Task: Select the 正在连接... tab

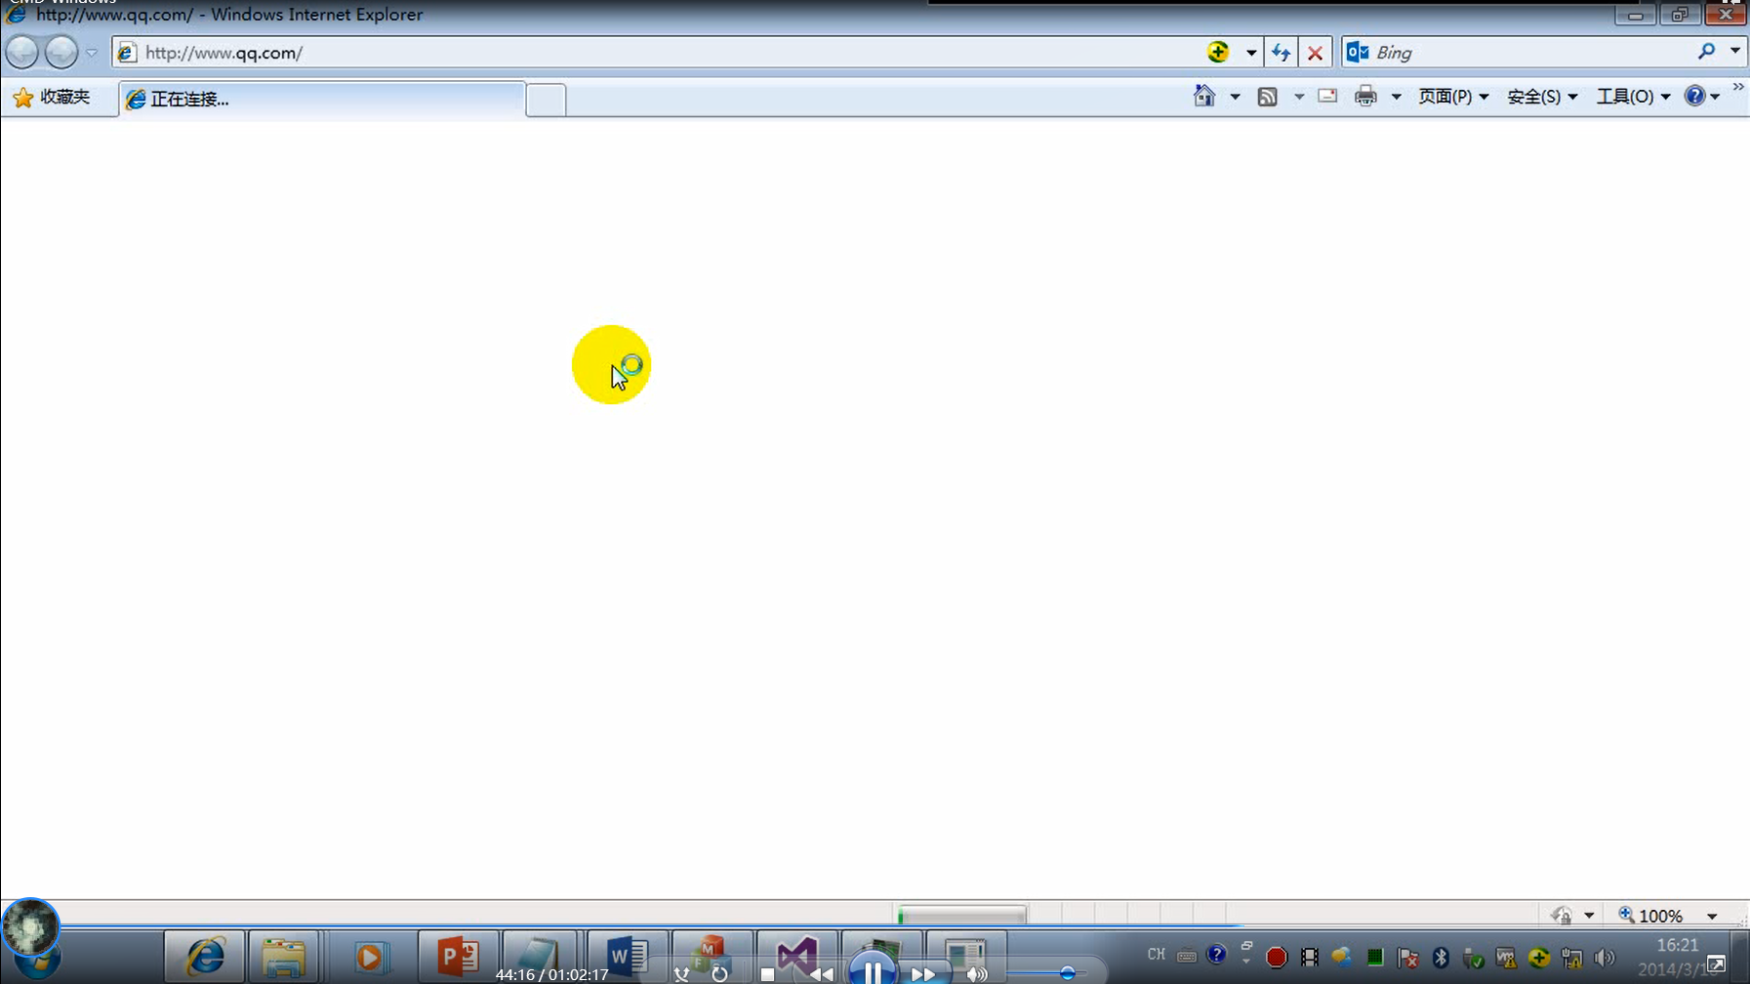Action: [322, 99]
